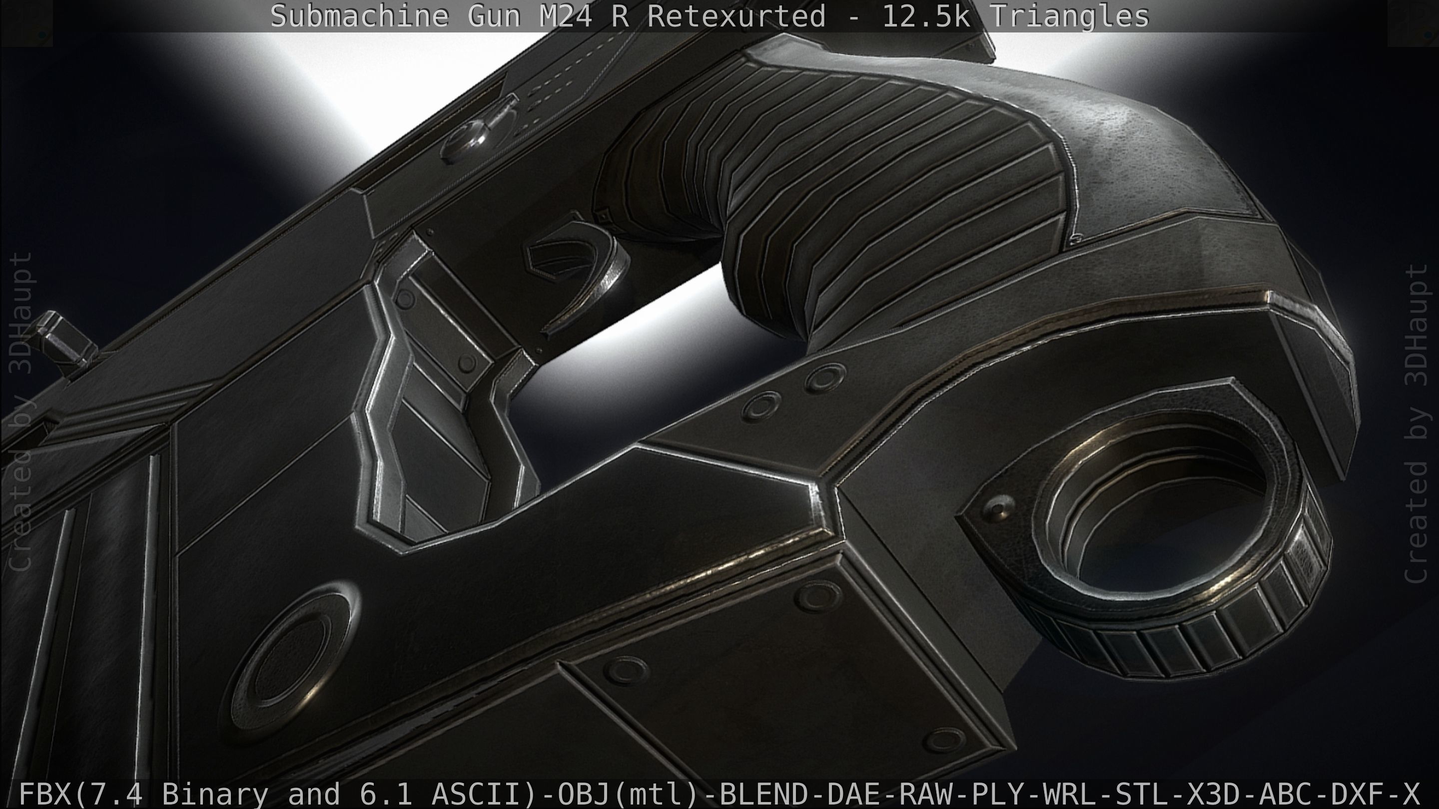1439x809 pixels.
Task: Click the left 'Created by 3DHaupt' watermark
Action: click(21, 412)
